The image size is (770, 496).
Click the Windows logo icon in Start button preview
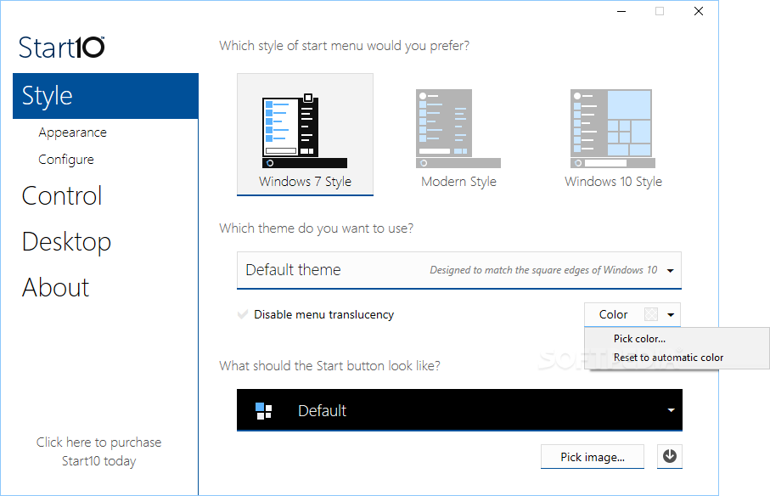pyautogui.click(x=264, y=410)
